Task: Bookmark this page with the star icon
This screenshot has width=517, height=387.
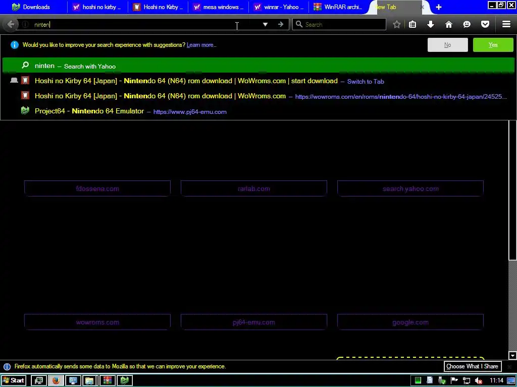Action: pyautogui.click(x=397, y=24)
